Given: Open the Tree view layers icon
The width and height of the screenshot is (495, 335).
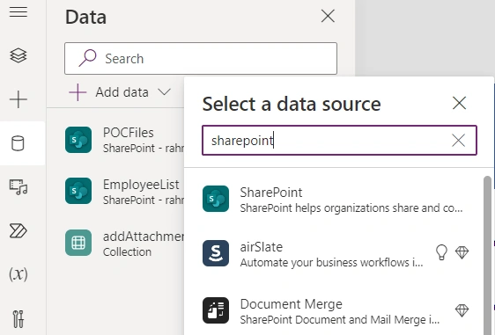Looking at the screenshot, I should pos(18,55).
